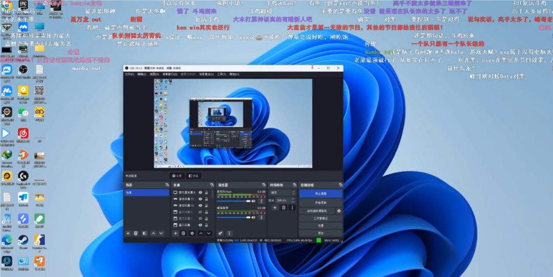Remove scene transition with trash icon
The height and width of the screenshot is (277, 553).
[283, 207]
